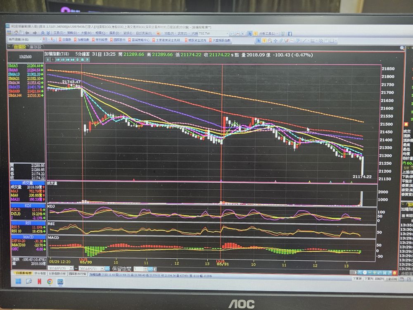Open the 大盤(M) menu
This screenshot has width=413, height=310.
pos(86,33)
